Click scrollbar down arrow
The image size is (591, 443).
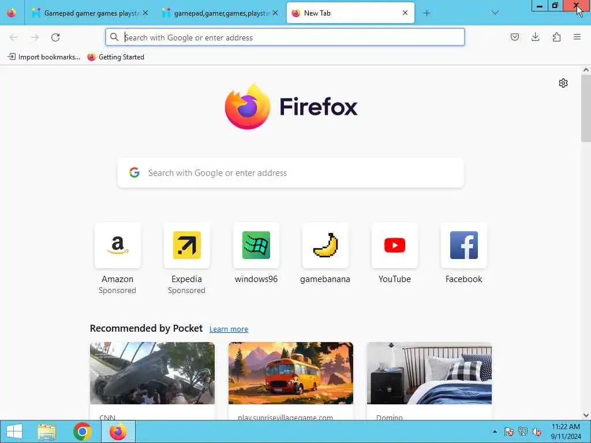(586, 415)
